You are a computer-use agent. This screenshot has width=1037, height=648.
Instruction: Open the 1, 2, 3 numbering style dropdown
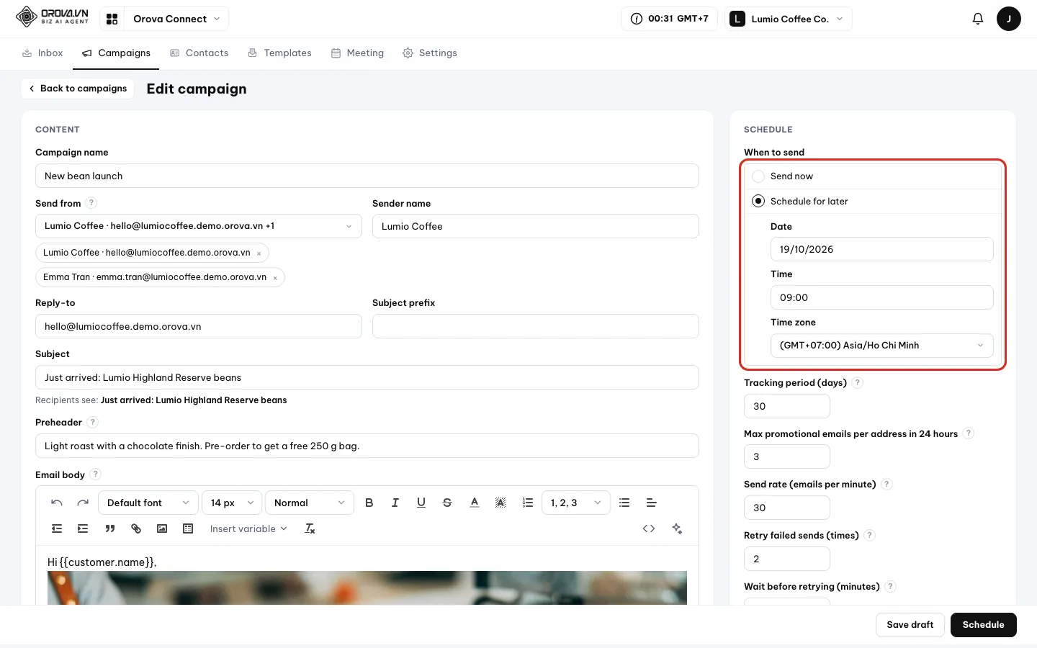(x=576, y=503)
